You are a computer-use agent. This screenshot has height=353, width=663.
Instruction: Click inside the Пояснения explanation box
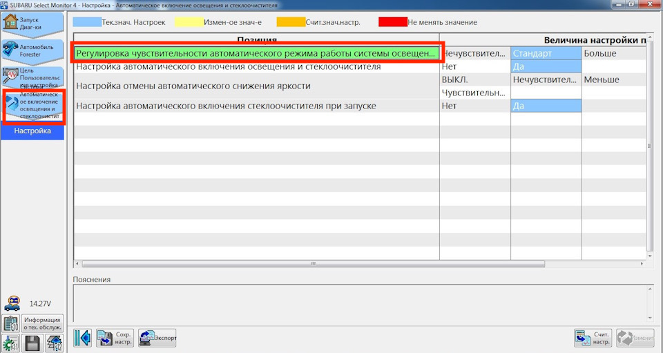pyautogui.click(x=360, y=303)
